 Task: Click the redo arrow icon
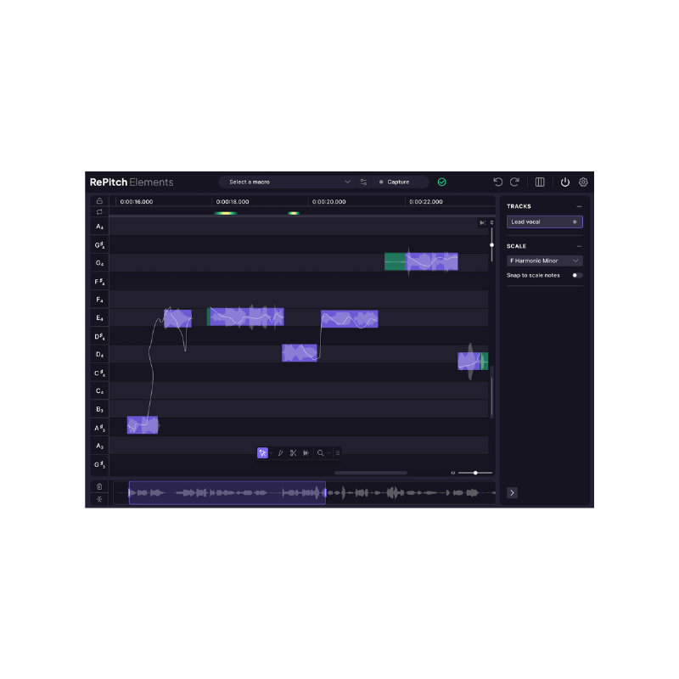tap(514, 182)
